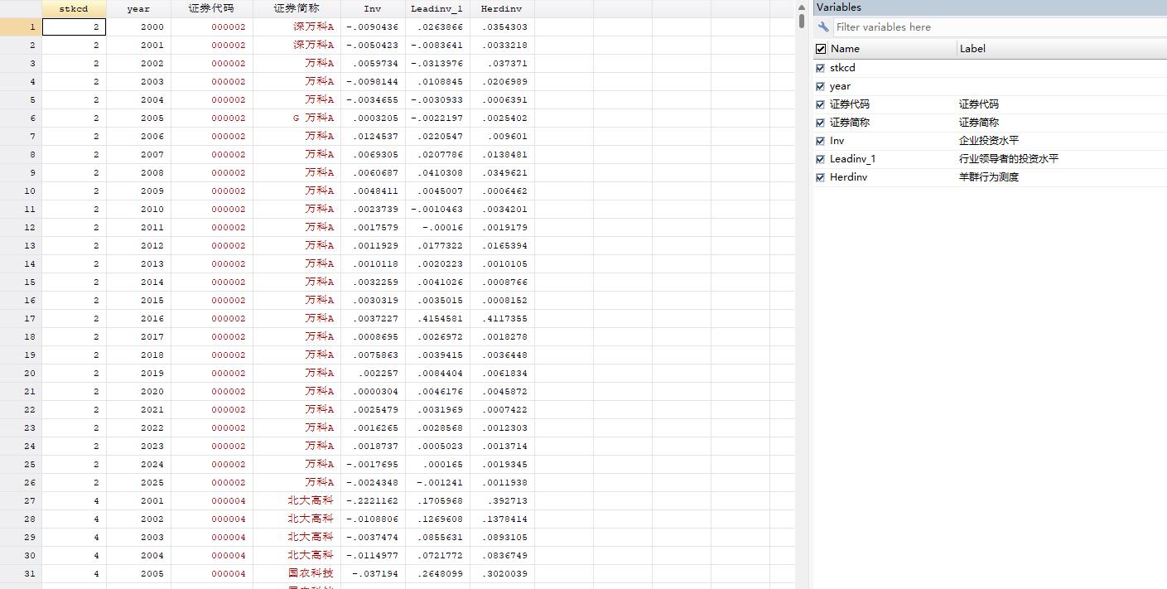1167x589 pixels.
Task: Click the Herdinv cell .392713
Action: pos(502,501)
